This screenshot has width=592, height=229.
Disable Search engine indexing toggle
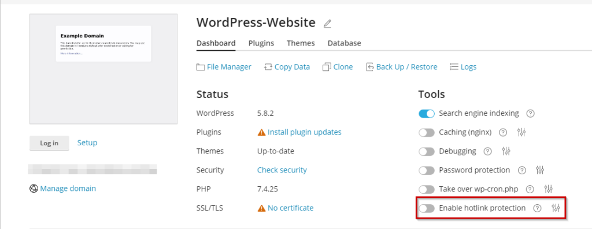point(427,114)
